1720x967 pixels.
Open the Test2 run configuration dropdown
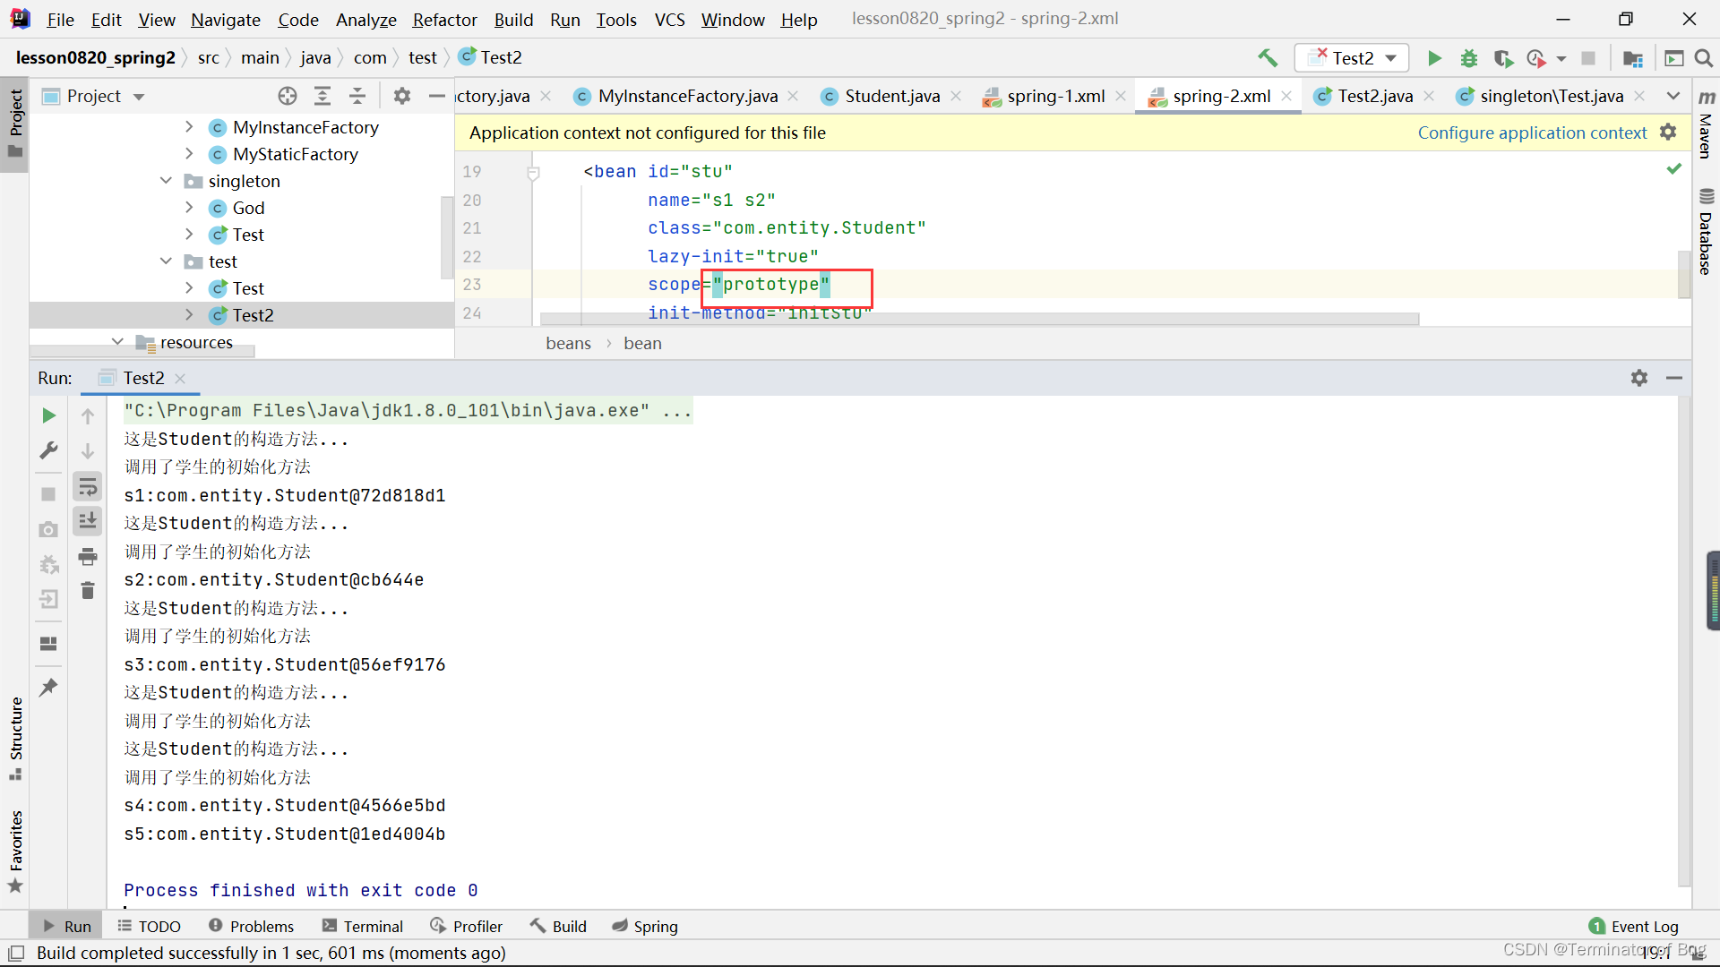coord(1353,58)
